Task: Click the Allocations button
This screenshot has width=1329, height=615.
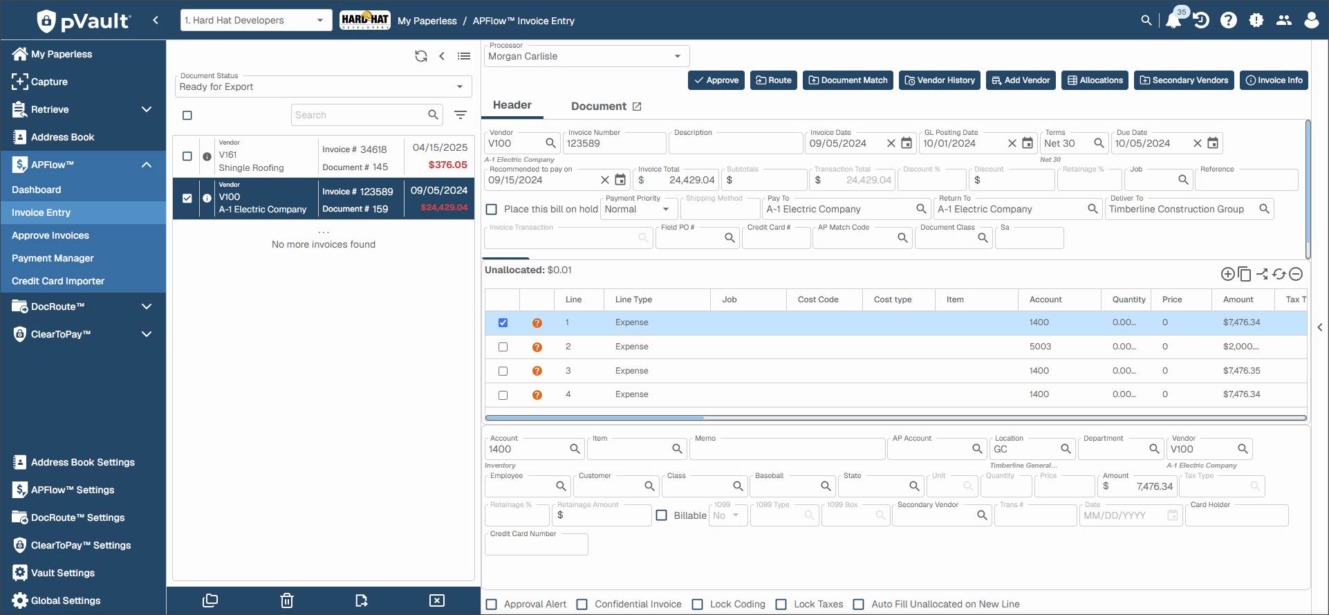Action: pyautogui.click(x=1095, y=80)
